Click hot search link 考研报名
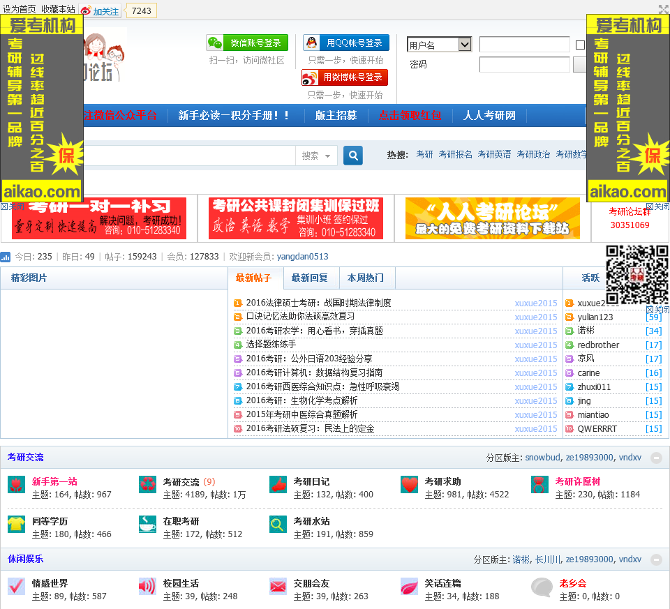This screenshot has width=670, height=609. pyautogui.click(x=455, y=155)
